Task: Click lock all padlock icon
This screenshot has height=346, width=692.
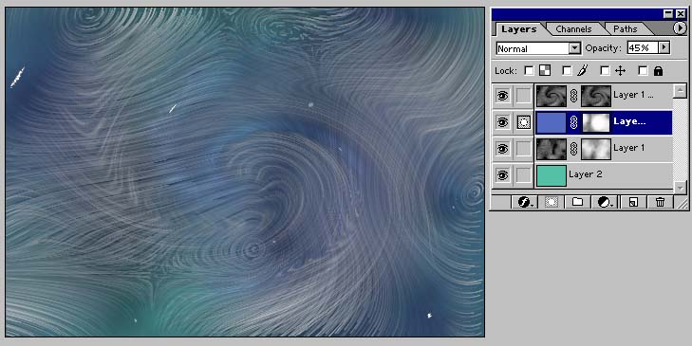Action: tap(658, 70)
